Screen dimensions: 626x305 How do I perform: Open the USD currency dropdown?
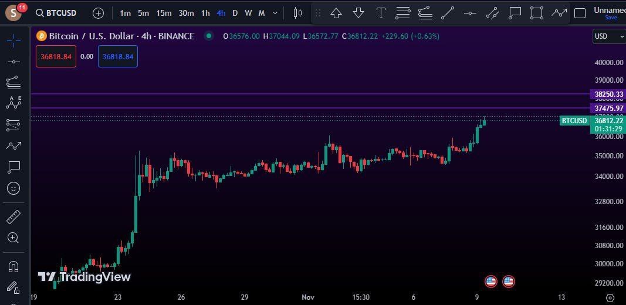609,36
